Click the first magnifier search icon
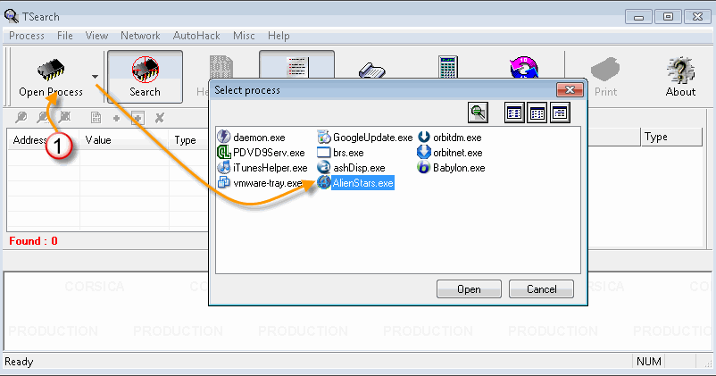Viewport: 716px width, 376px height. pos(21,118)
